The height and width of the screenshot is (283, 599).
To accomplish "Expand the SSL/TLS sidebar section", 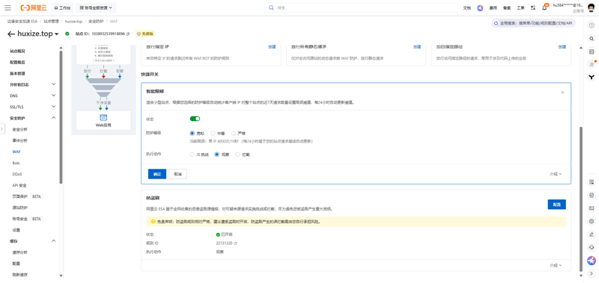I will point(53,107).
